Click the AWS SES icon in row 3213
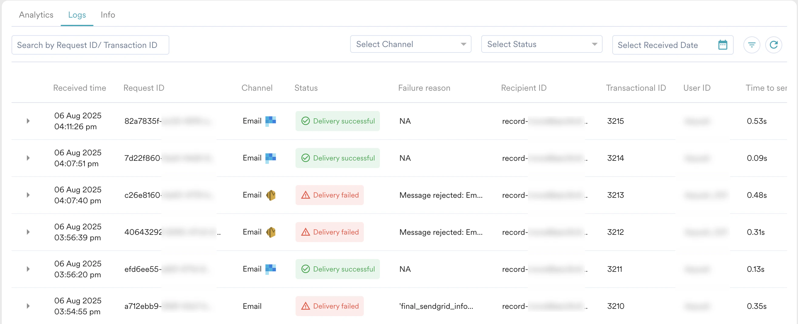This screenshot has width=798, height=324. click(271, 195)
